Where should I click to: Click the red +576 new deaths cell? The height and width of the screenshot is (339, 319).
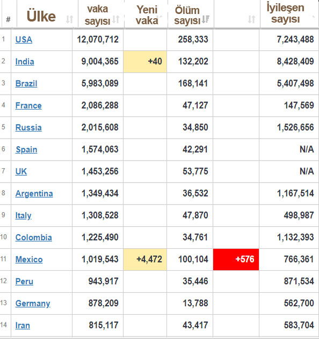[x=236, y=259]
